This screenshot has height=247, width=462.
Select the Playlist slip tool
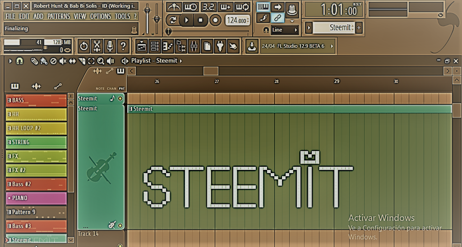[x=72, y=61]
